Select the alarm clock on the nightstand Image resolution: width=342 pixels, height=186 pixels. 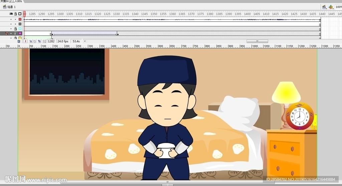pos(300,116)
